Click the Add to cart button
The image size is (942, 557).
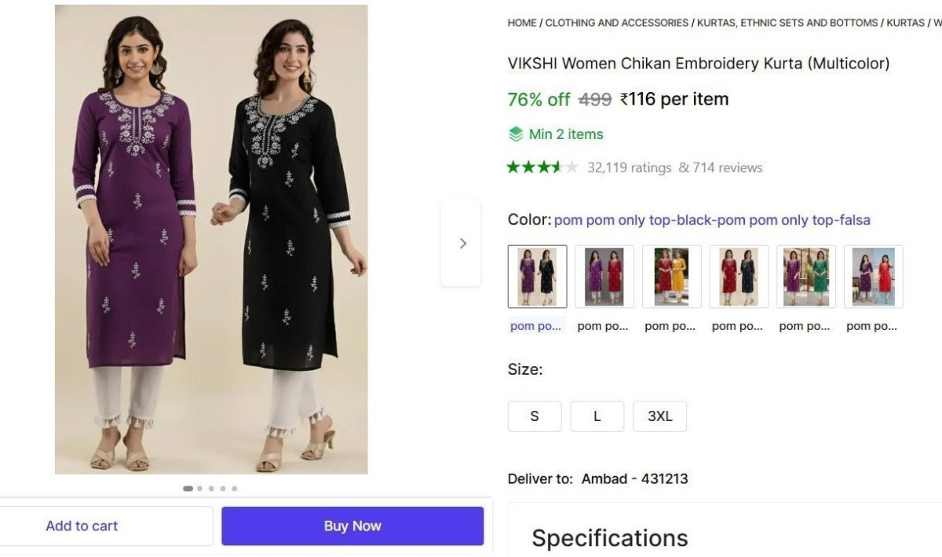tap(82, 526)
